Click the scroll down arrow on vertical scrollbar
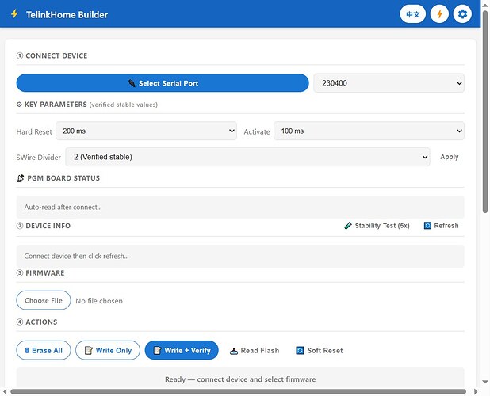 pos(485,382)
